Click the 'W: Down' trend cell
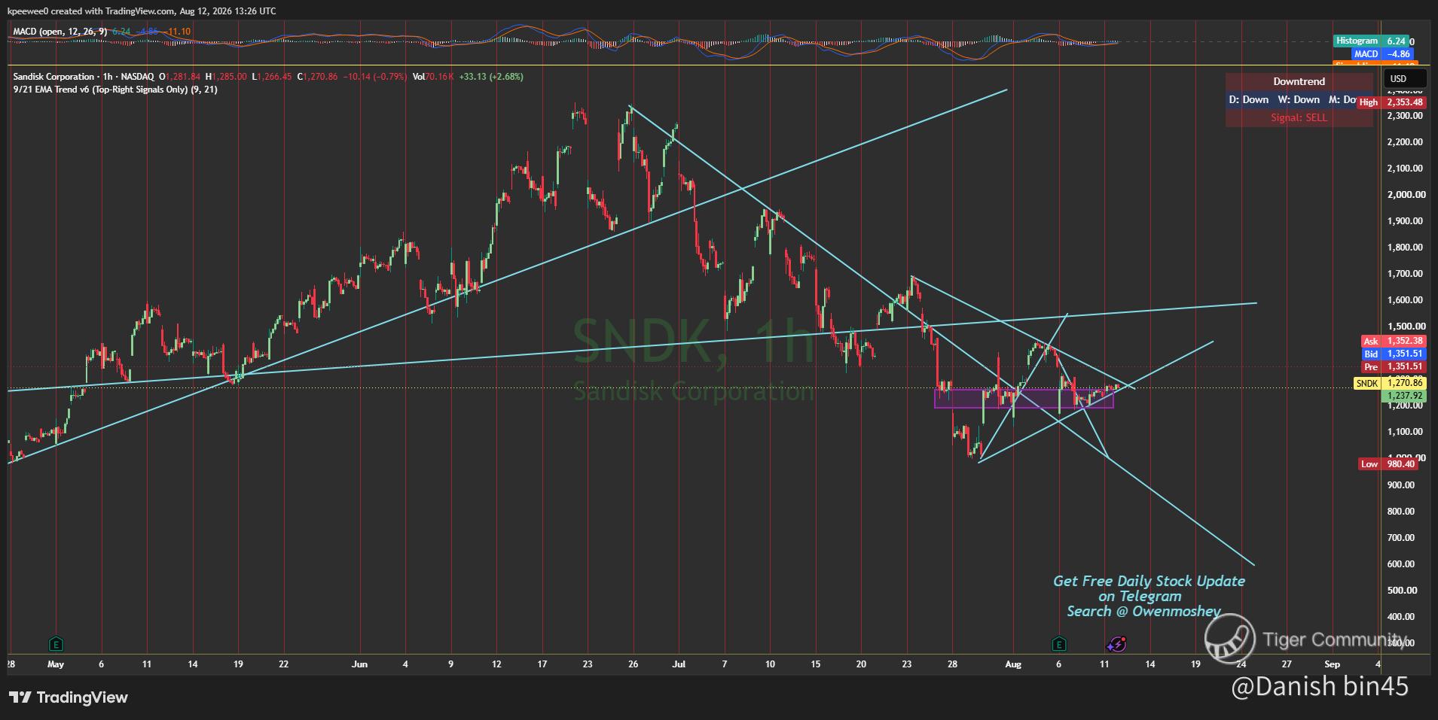 pyautogui.click(x=1299, y=99)
